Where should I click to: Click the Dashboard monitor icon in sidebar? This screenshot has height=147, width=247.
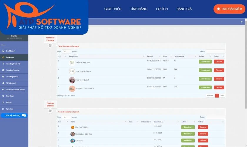[3, 51]
